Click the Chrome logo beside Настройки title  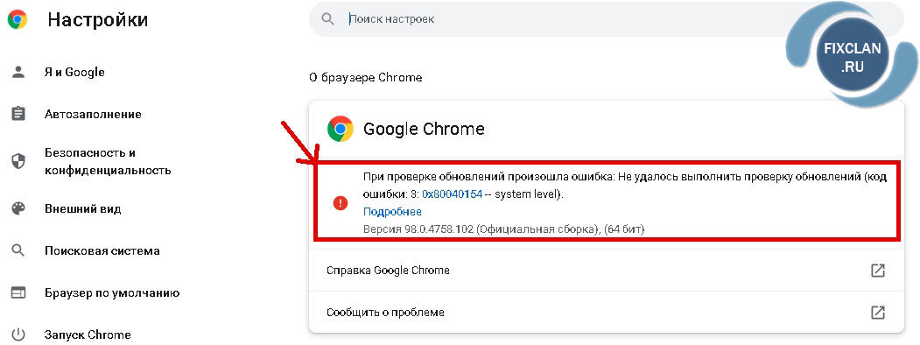[17, 20]
